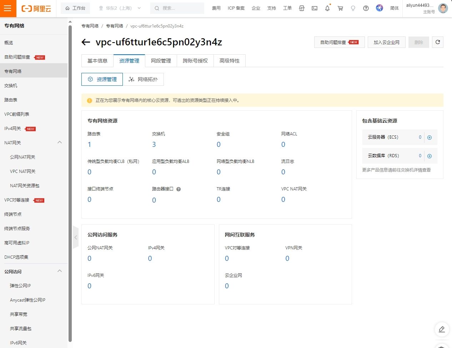Open the shopping cart icon
This screenshot has width=452, height=348.
340,8
